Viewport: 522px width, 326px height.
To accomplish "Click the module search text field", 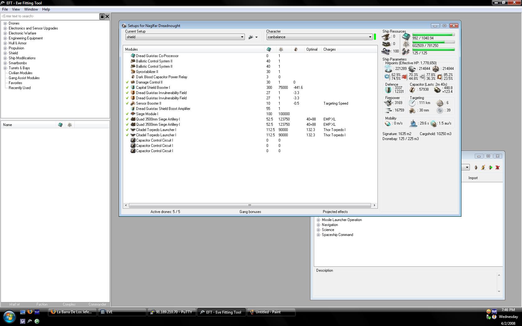I will coord(50,16).
